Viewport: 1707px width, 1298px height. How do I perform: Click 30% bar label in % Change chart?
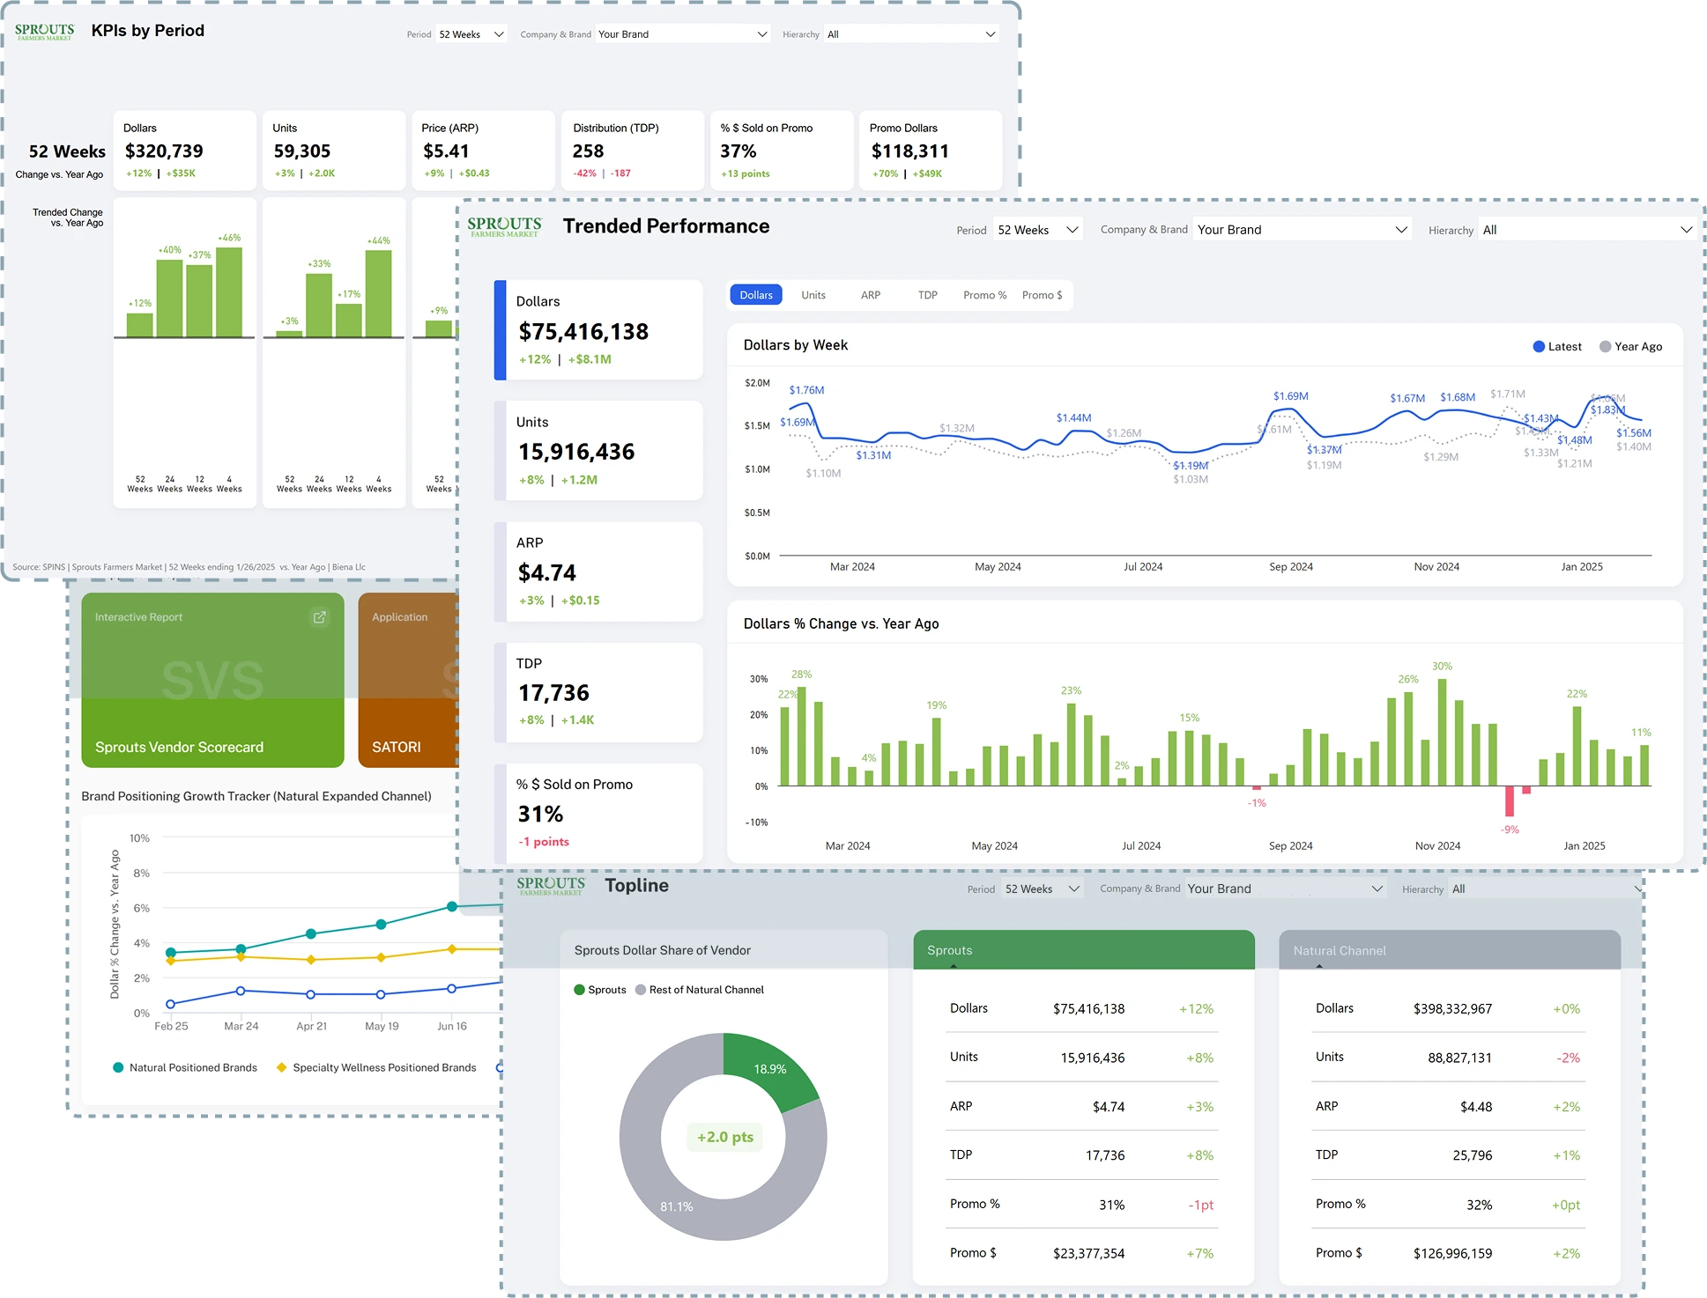click(x=1442, y=667)
